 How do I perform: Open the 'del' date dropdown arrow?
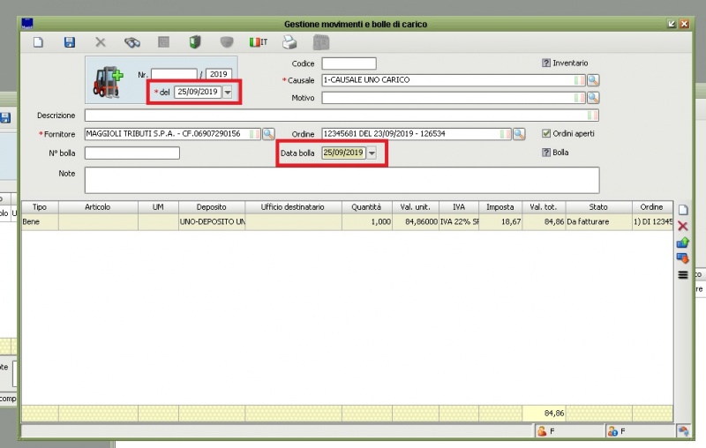(x=228, y=92)
